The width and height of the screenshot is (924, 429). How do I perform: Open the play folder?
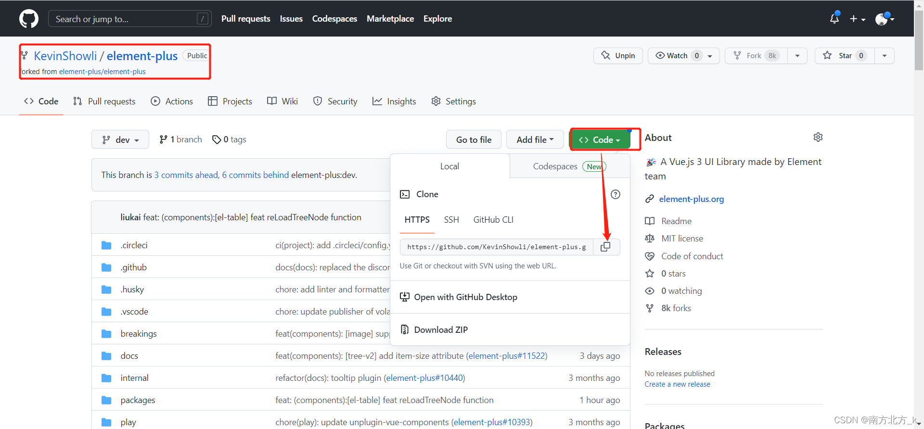[x=128, y=422]
